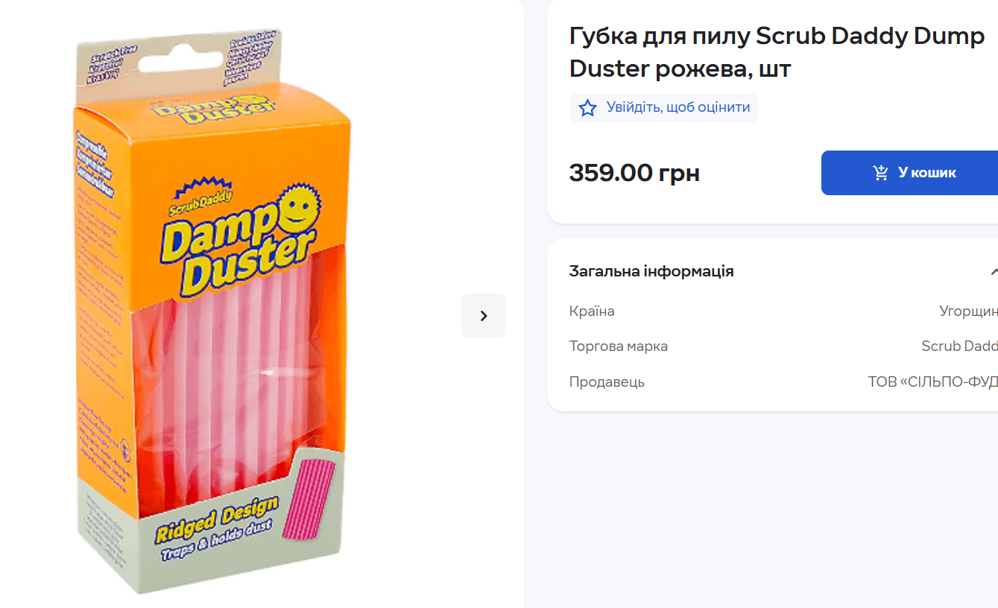The width and height of the screenshot is (998, 608).
Task: Click the Продавець label
Action: pos(607,381)
